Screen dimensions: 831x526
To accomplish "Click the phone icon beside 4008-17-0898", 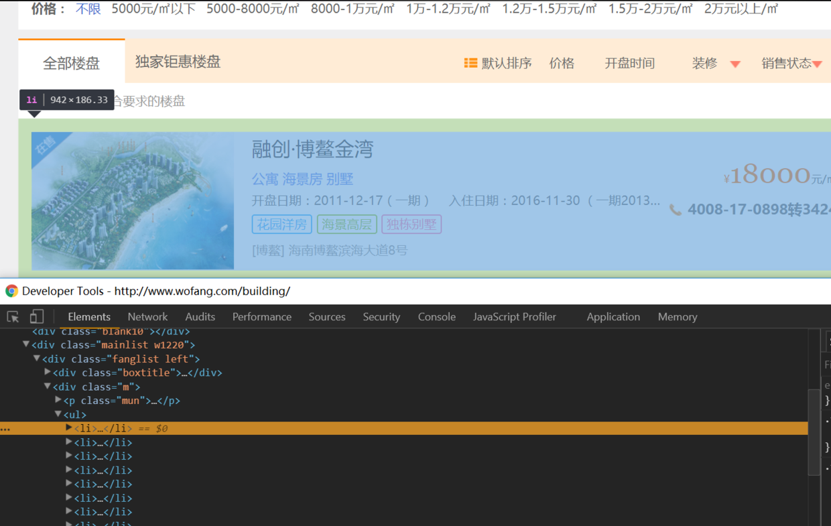I will pos(676,210).
